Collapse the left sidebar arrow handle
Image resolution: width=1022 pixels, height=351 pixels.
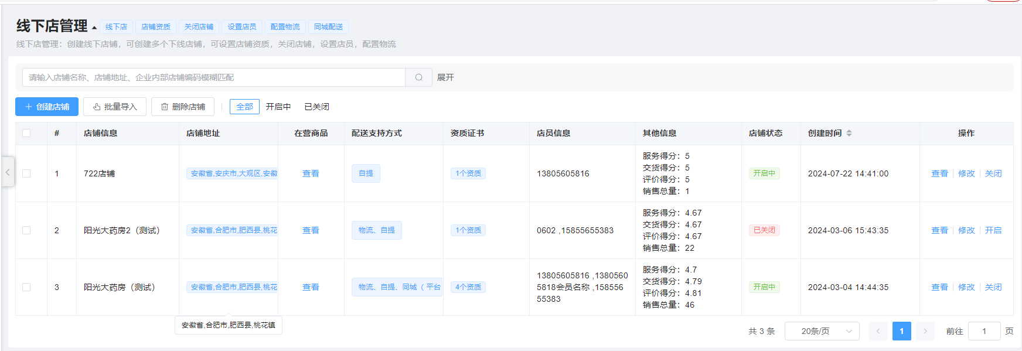(8, 172)
